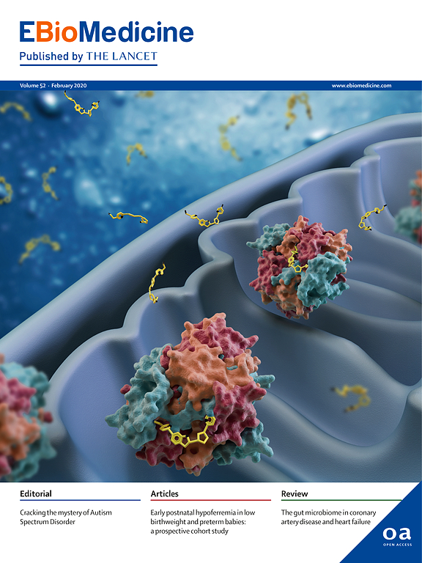The image size is (422, 563).
Task: Click the EBioMedicine journal logo
Action: pos(106,33)
